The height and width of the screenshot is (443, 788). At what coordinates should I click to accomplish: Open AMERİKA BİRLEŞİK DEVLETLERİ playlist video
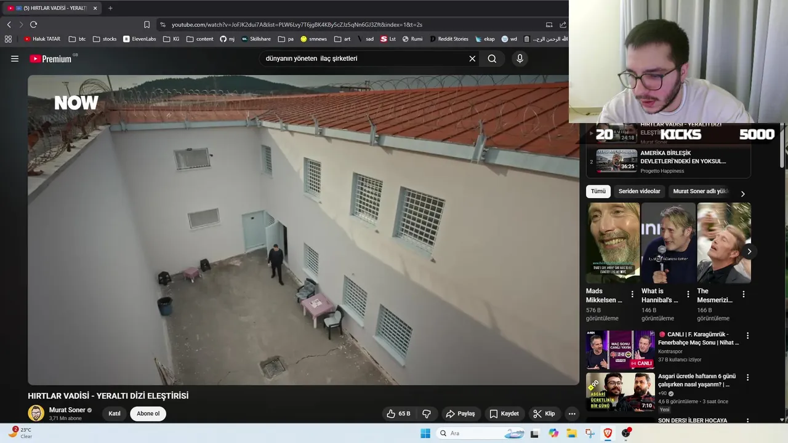tap(668, 162)
